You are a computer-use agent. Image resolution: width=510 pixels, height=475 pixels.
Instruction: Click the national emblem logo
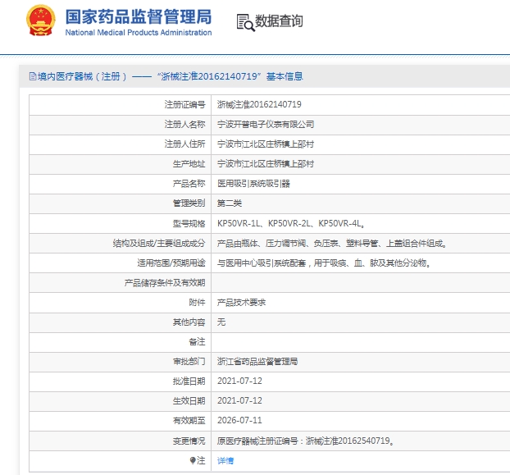pyautogui.click(x=41, y=21)
